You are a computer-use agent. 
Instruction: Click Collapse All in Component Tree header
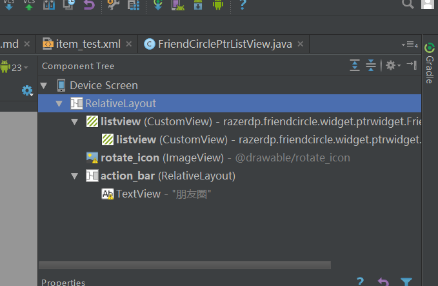[371, 65]
